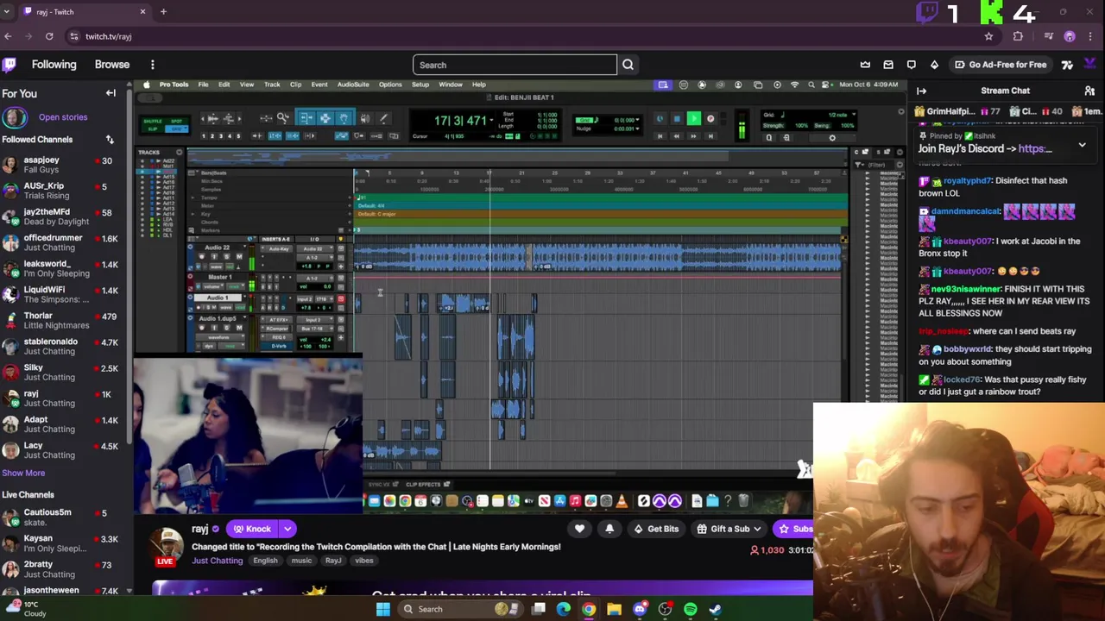
Task: Click Get Bits button
Action: coord(655,529)
